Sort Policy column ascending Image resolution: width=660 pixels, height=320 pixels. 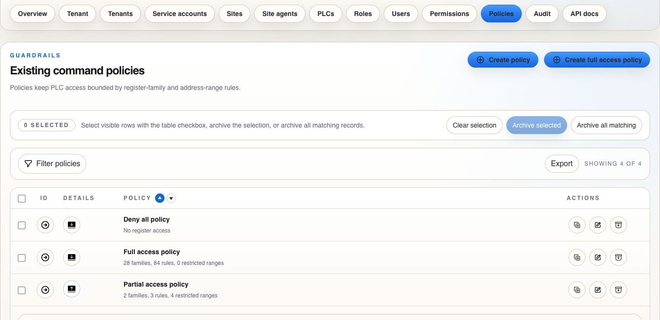tap(160, 198)
